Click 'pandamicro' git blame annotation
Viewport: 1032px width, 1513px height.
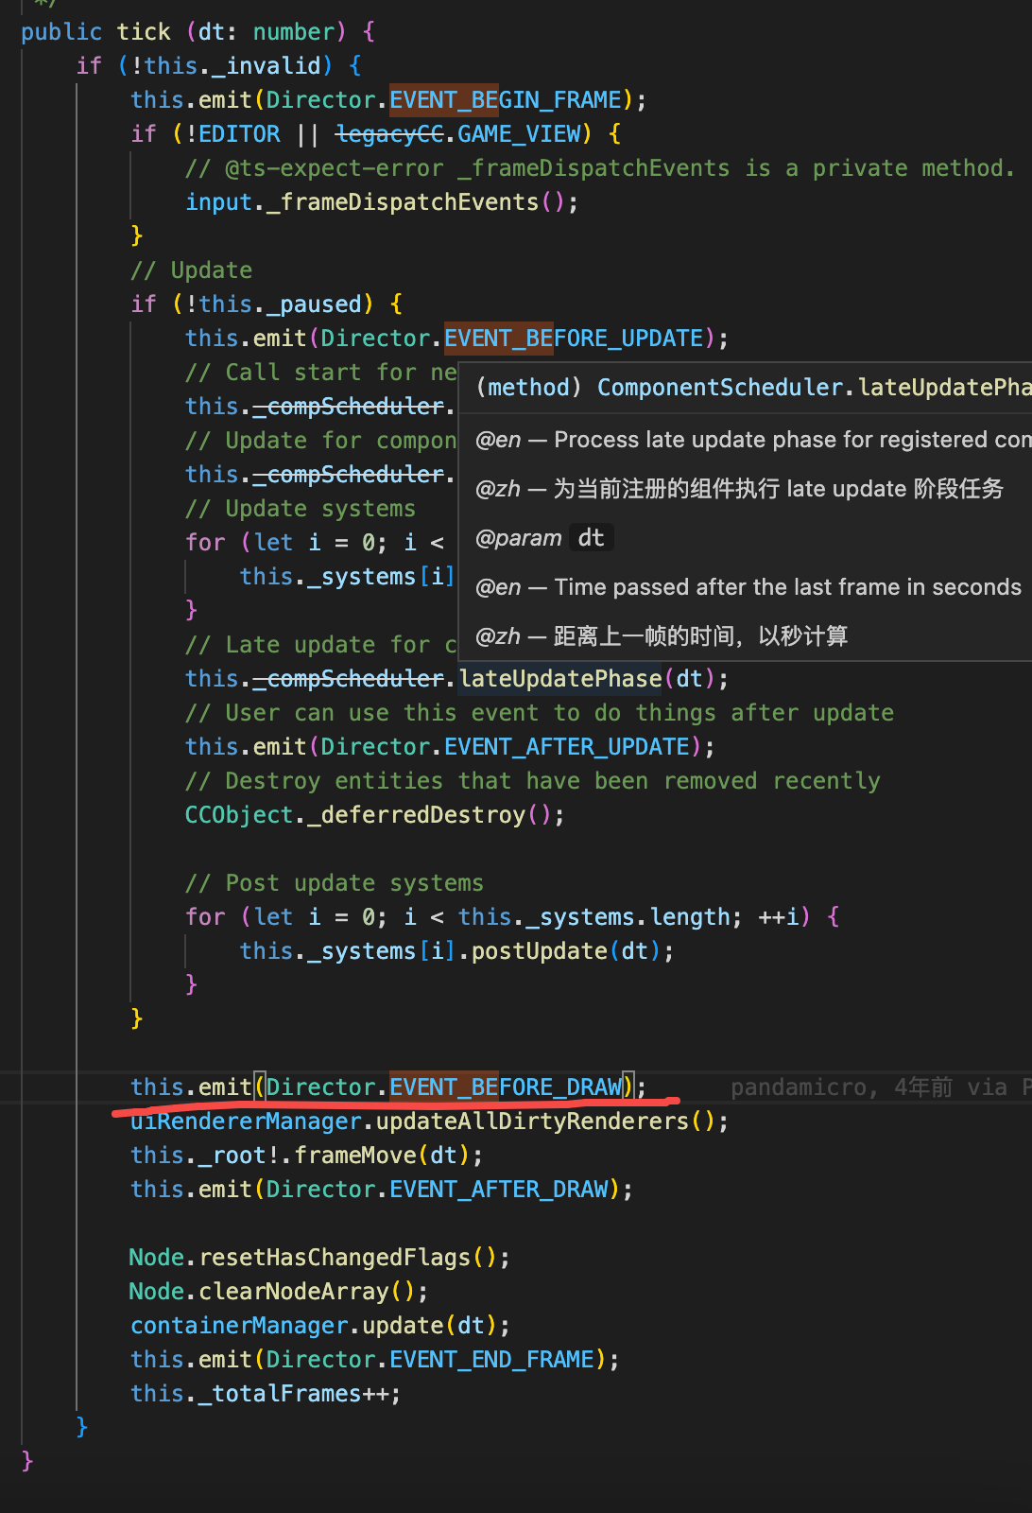pyautogui.click(x=799, y=1087)
